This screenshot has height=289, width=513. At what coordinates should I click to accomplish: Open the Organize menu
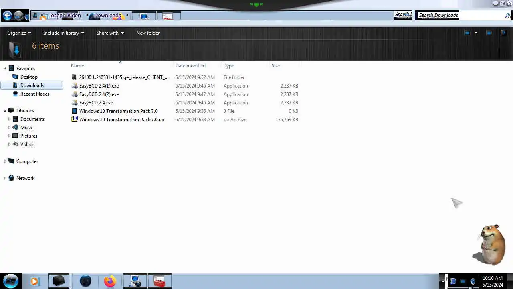(19, 33)
